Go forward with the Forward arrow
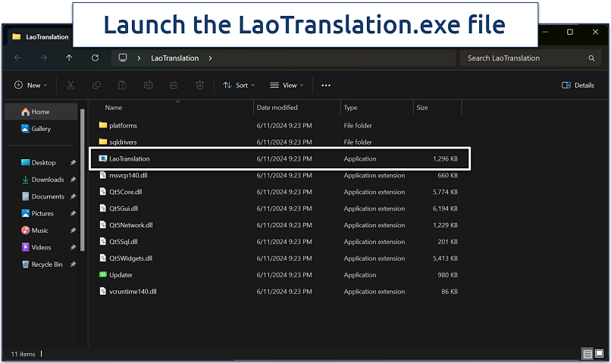 click(43, 58)
